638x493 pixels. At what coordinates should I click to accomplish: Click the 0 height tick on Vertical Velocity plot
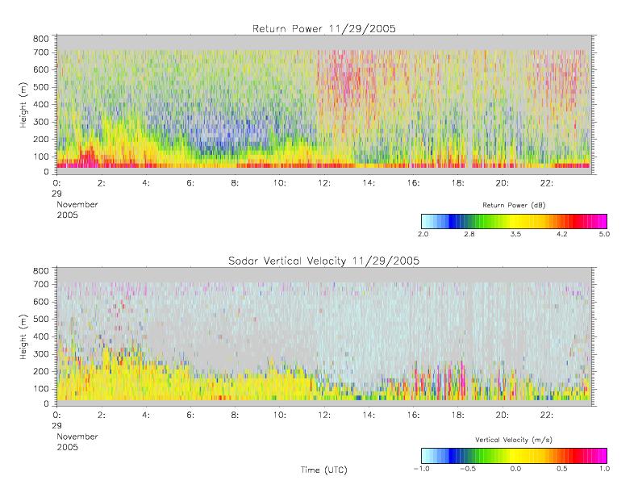[46, 404]
